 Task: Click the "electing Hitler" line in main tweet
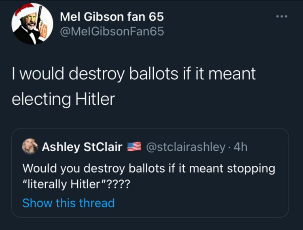point(64,99)
